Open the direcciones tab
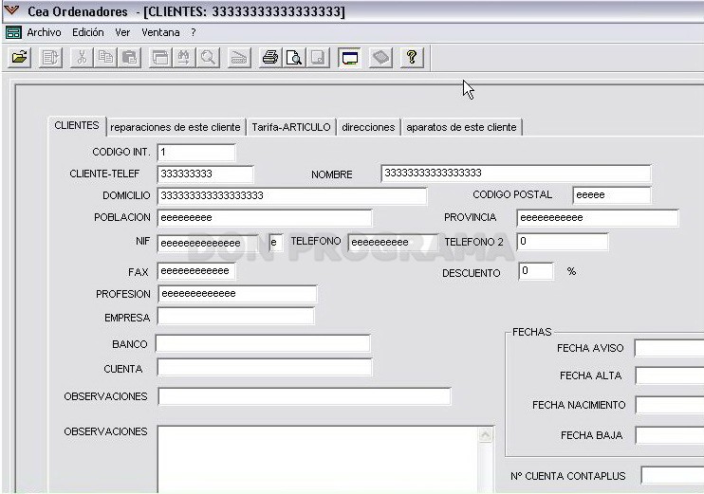Screen dimensions: 704x494 tap(368, 127)
